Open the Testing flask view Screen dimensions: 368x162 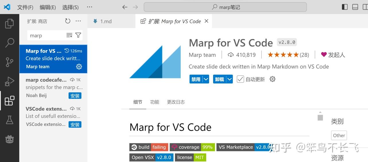pos(9,120)
